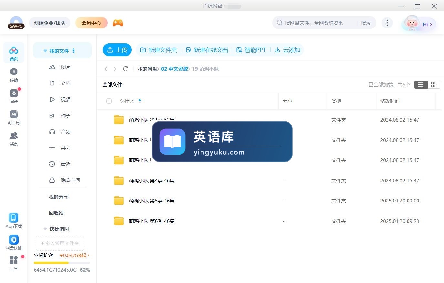Open the 同步 sync section
This screenshot has width=444, height=283.
(14, 96)
